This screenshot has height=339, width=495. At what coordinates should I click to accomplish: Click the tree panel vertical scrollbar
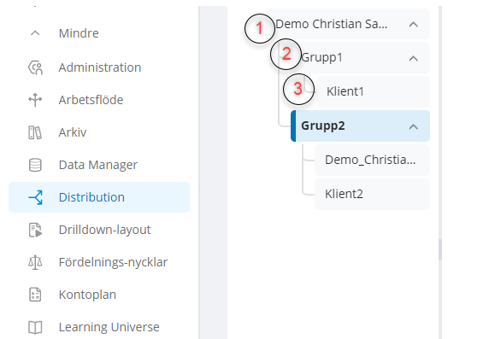(x=440, y=249)
